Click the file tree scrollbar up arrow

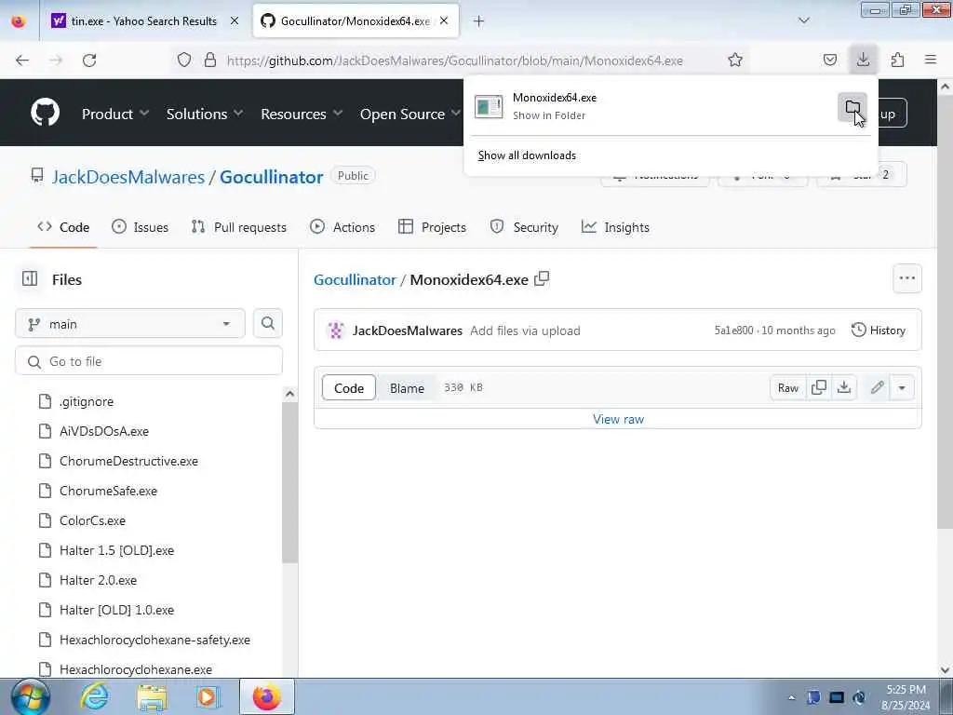(290, 394)
